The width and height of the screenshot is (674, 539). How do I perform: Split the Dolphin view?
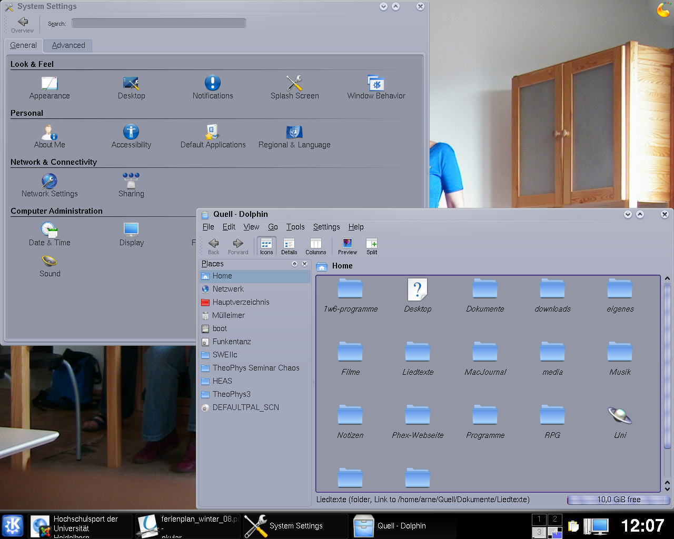[x=372, y=246]
